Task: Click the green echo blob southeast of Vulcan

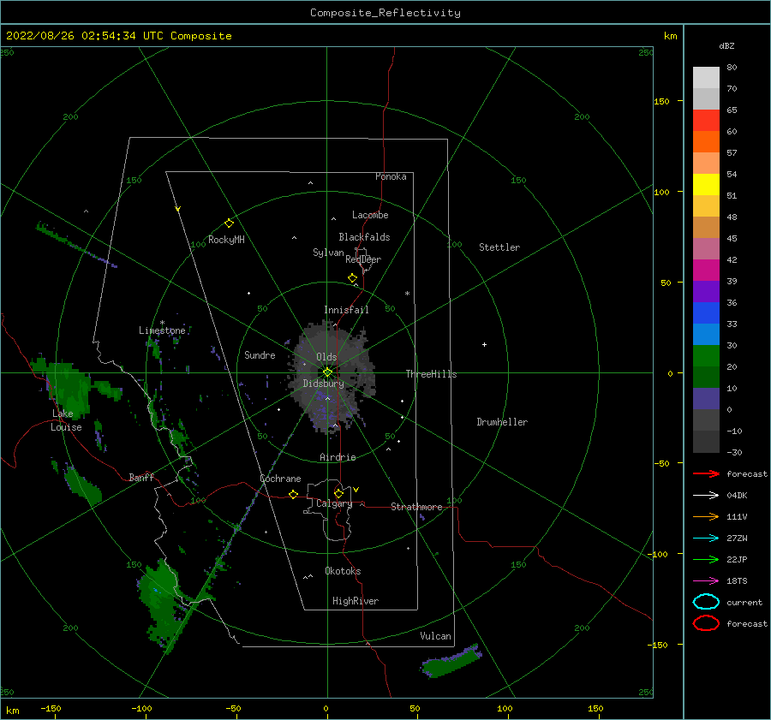Action: [451, 662]
